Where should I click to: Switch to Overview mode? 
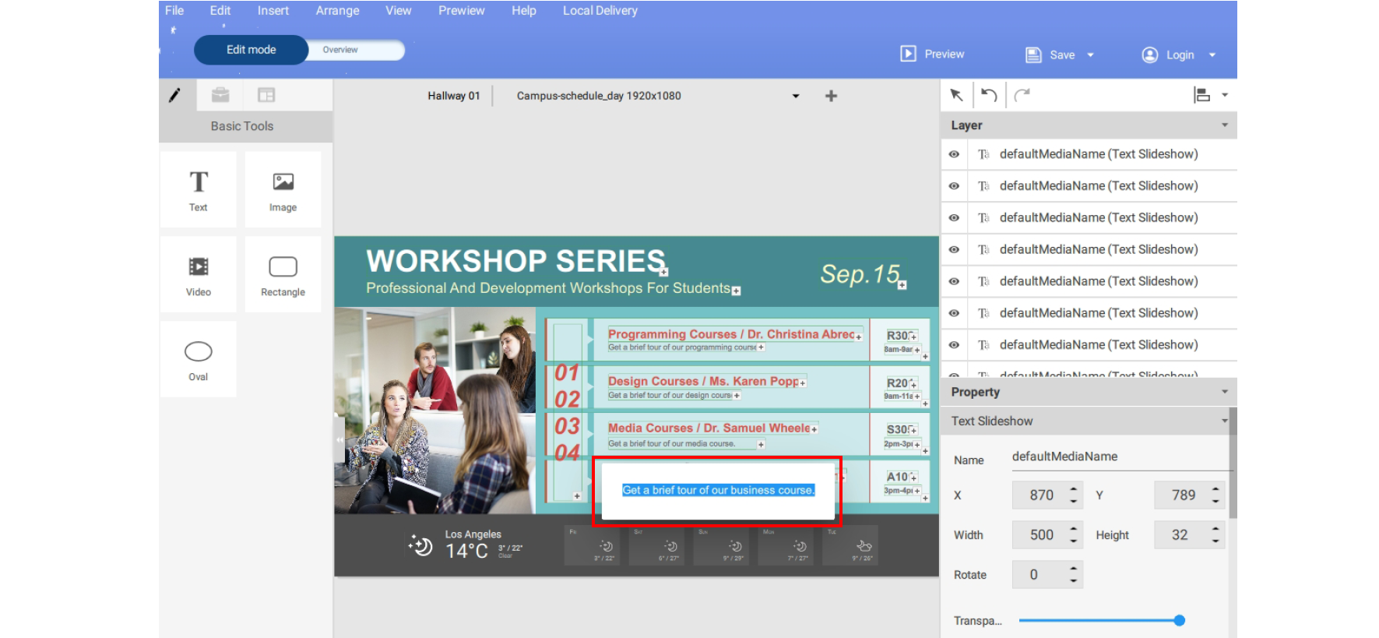click(x=340, y=50)
